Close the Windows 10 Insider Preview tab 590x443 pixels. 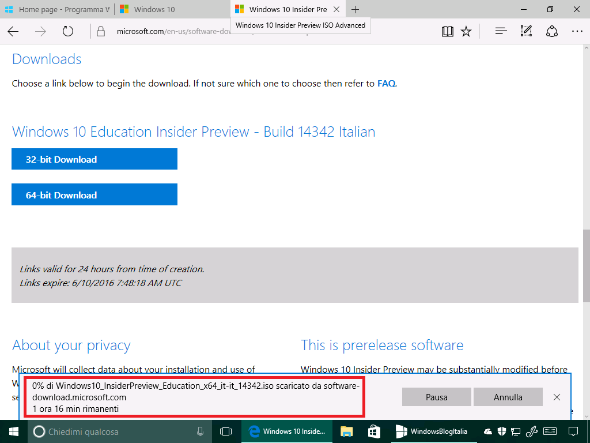(x=336, y=9)
